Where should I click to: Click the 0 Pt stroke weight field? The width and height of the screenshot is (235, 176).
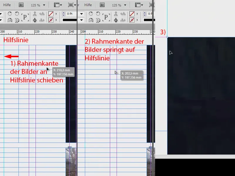tap(70, 13)
